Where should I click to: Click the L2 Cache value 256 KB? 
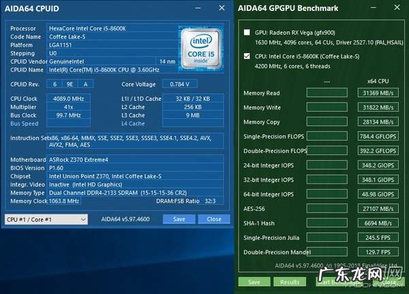tap(193, 107)
